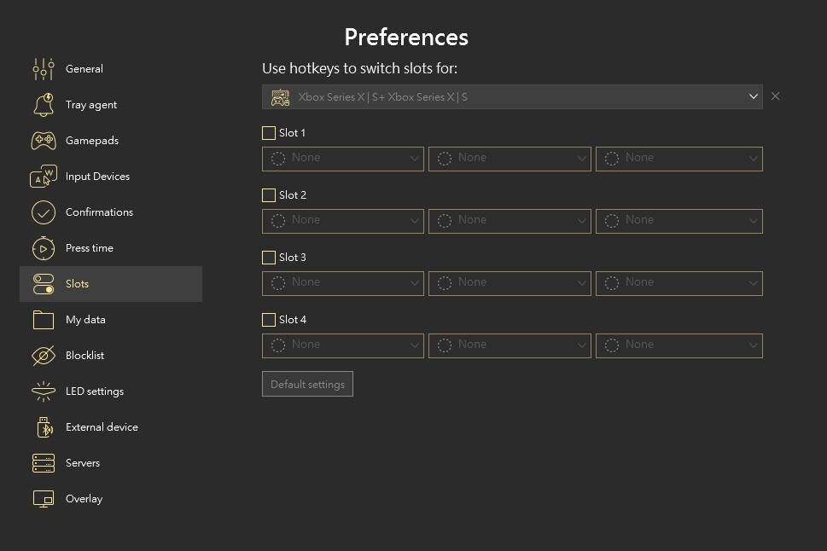Select the Gamepads controller icon
This screenshot has width=827, height=551.
pos(43,141)
